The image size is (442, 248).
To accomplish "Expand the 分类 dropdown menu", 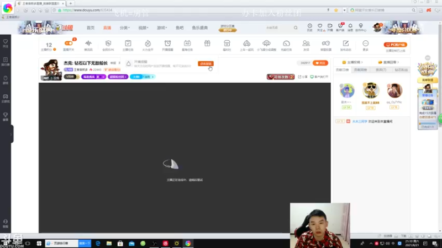I will tap(125, 28).
